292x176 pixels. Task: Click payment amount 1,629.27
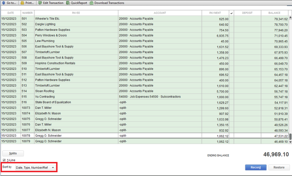click(222, 103)
